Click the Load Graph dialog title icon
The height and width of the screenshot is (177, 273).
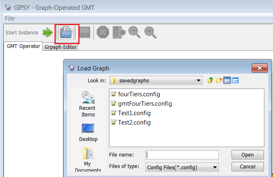click(72, 68)
